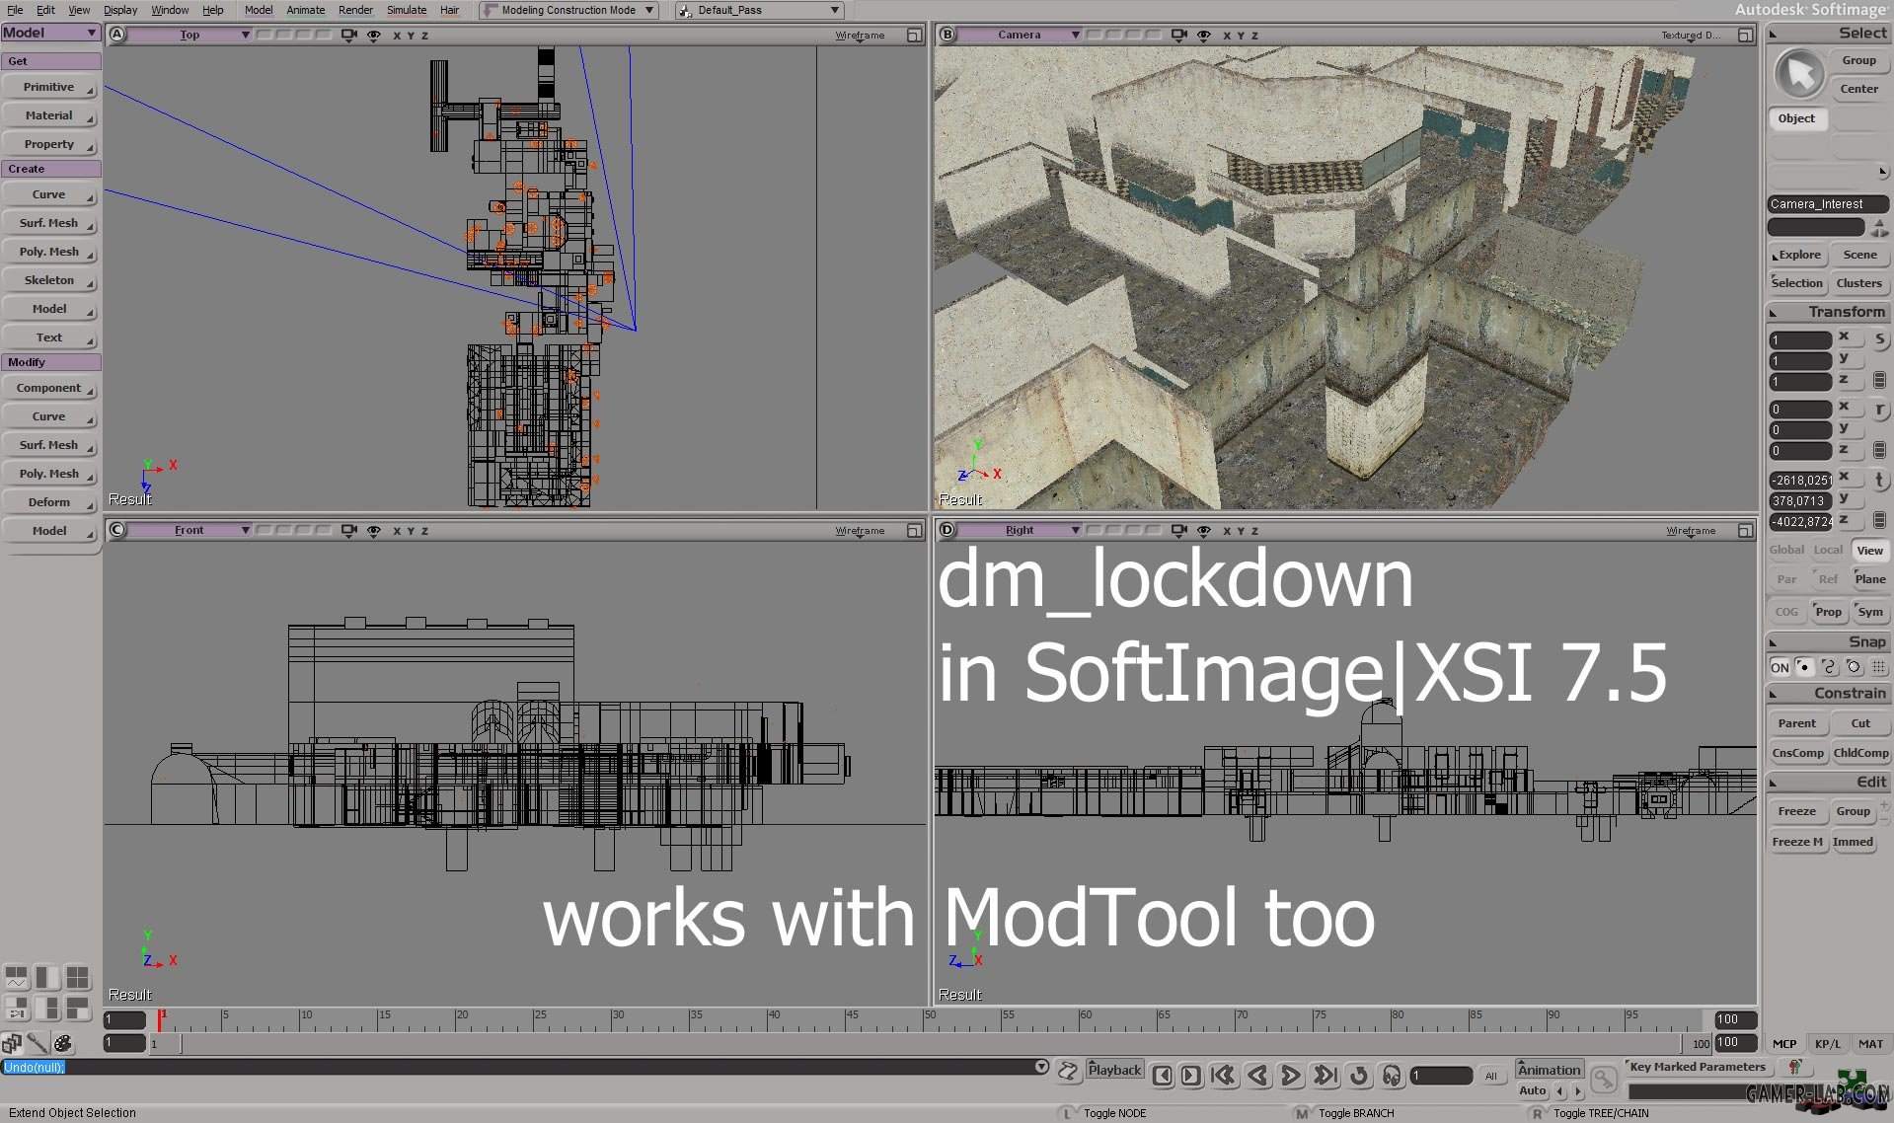Click the Parent constrain button
The width and height of the screenshot is (1894, 1123).
(x=1796, y=723)
